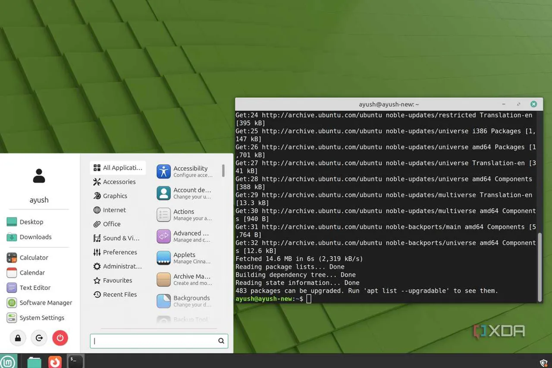Image resolution: width=552 pixels, height=368 pixels.
Task: Click the "Fetched 14.6 MB in 6s" terminal line
Action: (299, 259)
